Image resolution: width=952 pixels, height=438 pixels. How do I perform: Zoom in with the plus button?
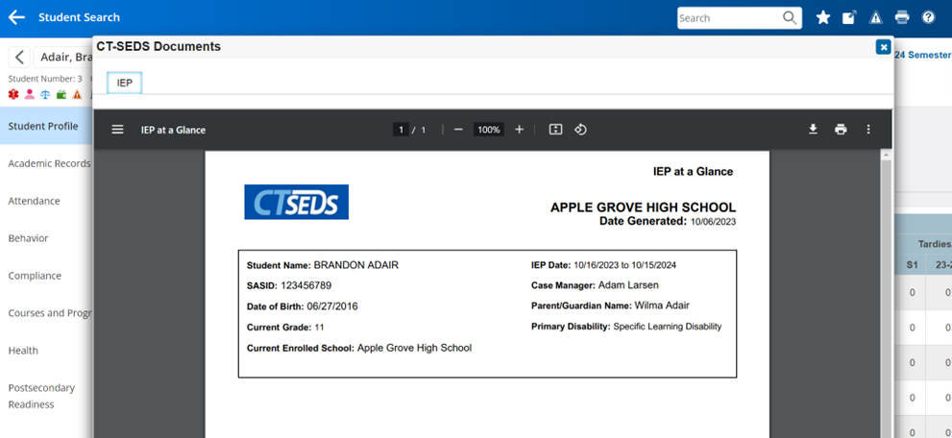(x=520, y=130)
